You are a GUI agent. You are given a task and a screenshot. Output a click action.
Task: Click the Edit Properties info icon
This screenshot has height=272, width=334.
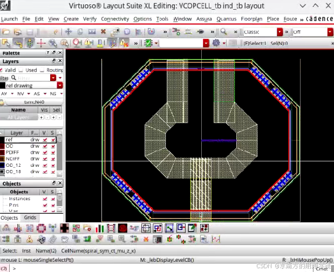(x=127, y=32)
